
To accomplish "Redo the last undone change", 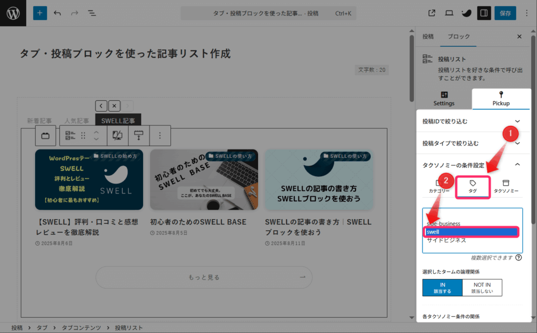I will pyautogui.click(x=74, y=13).
